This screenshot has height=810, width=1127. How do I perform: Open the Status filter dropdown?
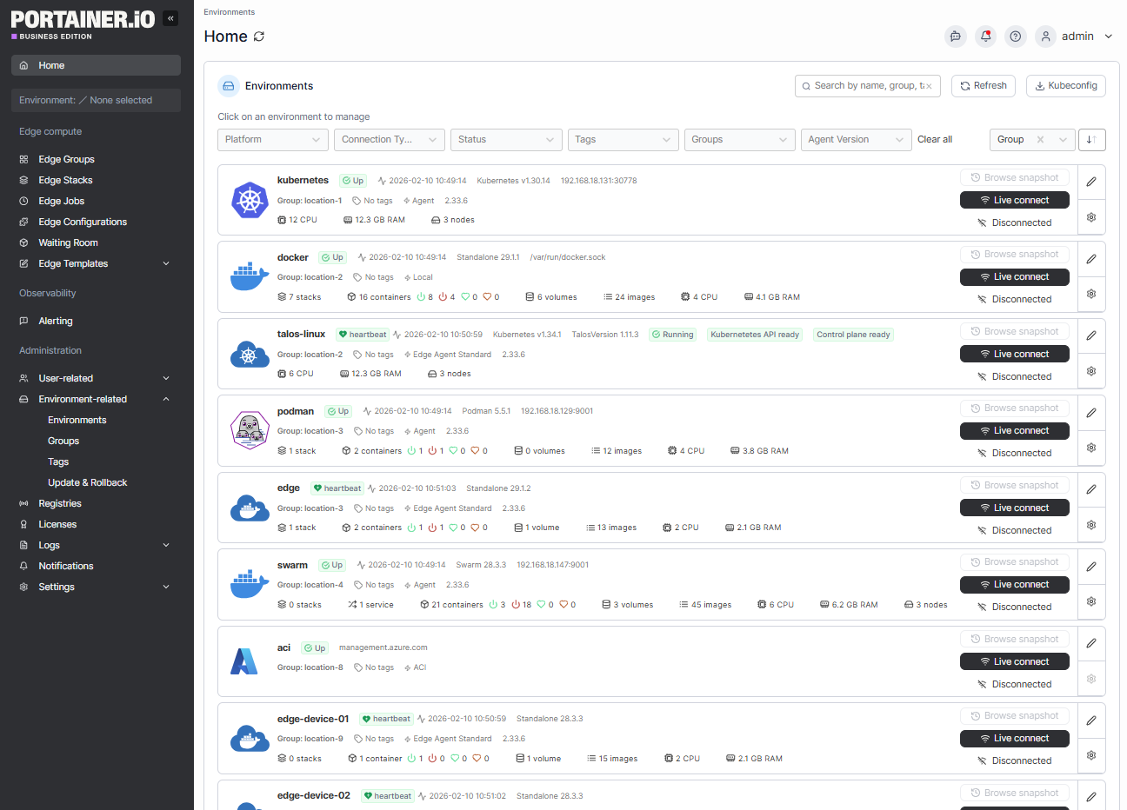[506, 139]
